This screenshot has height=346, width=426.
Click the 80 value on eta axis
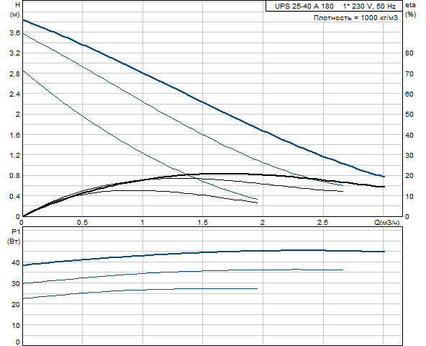click(409, 53)
